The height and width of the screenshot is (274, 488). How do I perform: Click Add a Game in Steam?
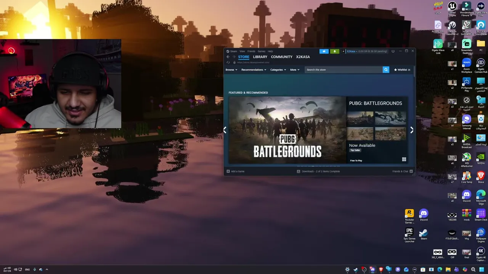[x=236, y=171]
